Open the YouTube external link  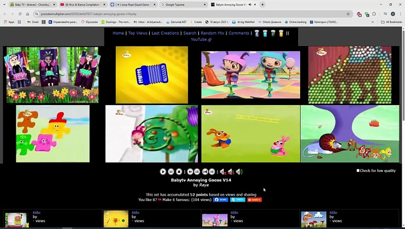point(201,39)
